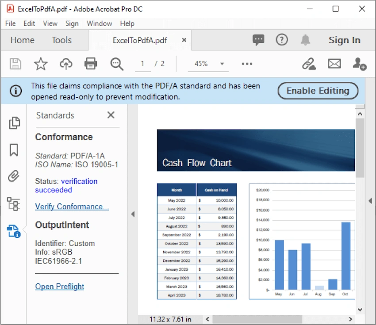Show more tools with ellipsis icon
The height and width of the screenshot is (325, 376).
pos(247,64)
